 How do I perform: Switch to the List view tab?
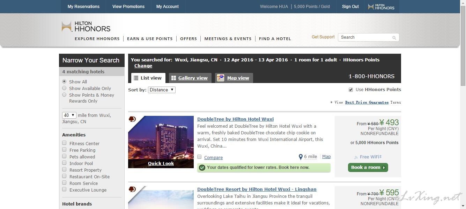[148, 78]
